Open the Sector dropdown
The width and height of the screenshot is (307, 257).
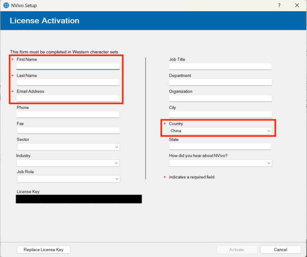(68, 147)
